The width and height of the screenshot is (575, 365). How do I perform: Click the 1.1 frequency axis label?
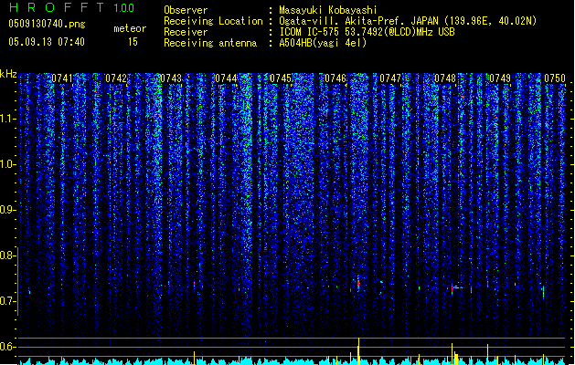click(x=7, y=119)
